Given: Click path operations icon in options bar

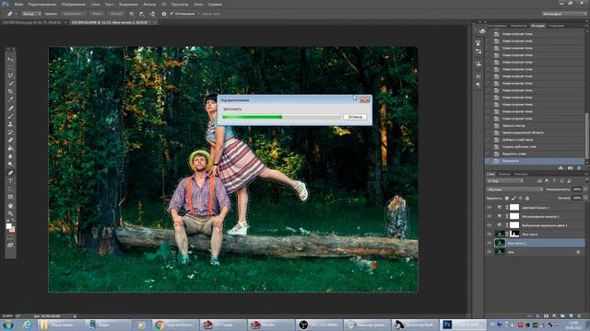Looking at the screenshot, I should click(132, 14).
